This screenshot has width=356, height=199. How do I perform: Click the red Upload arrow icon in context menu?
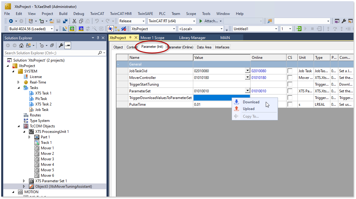tap(237, 108)
